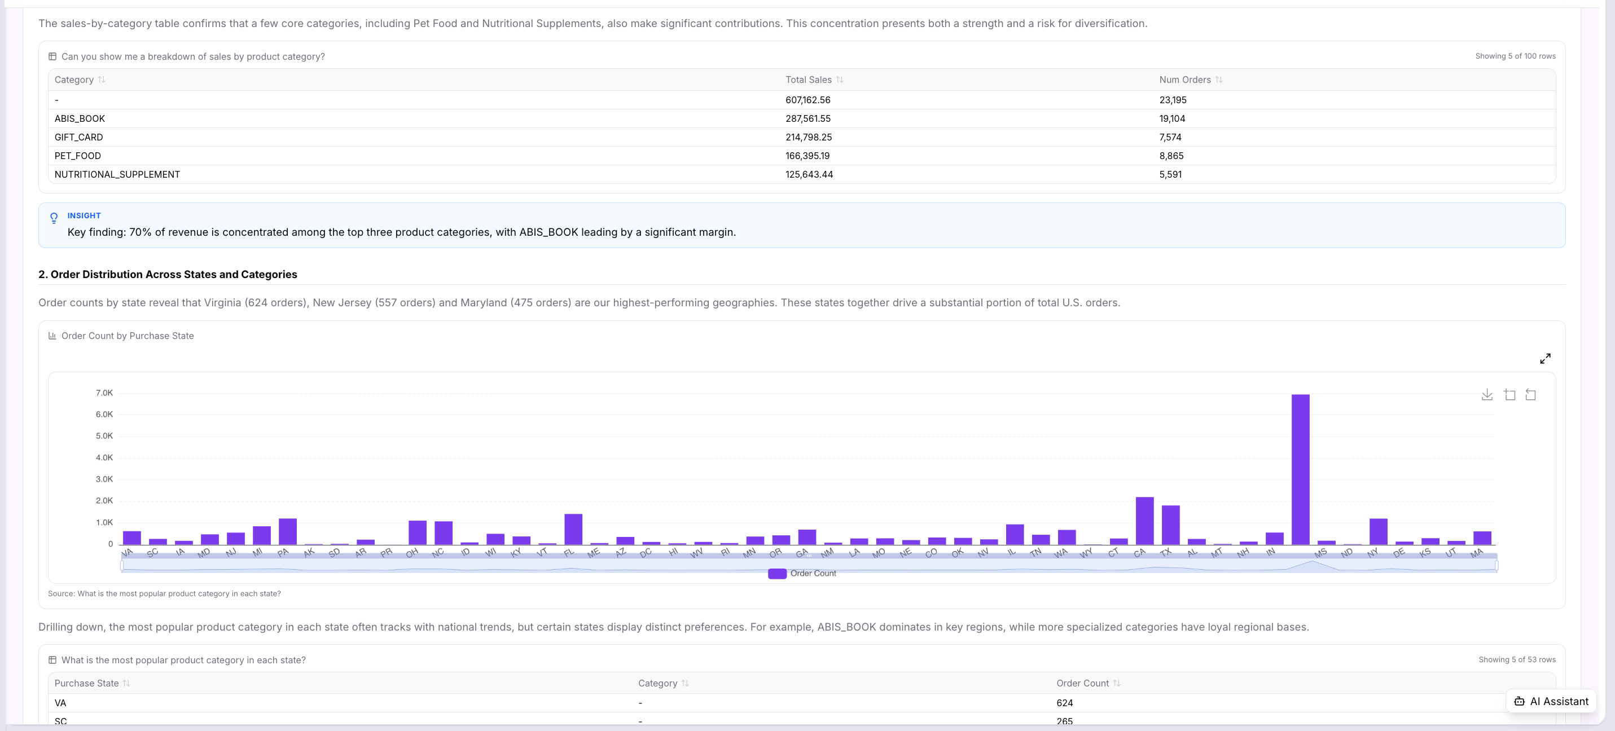Sort by Total Sales column icon
This screenshot has height=731, width=1615.
click(x=840, y=80)
